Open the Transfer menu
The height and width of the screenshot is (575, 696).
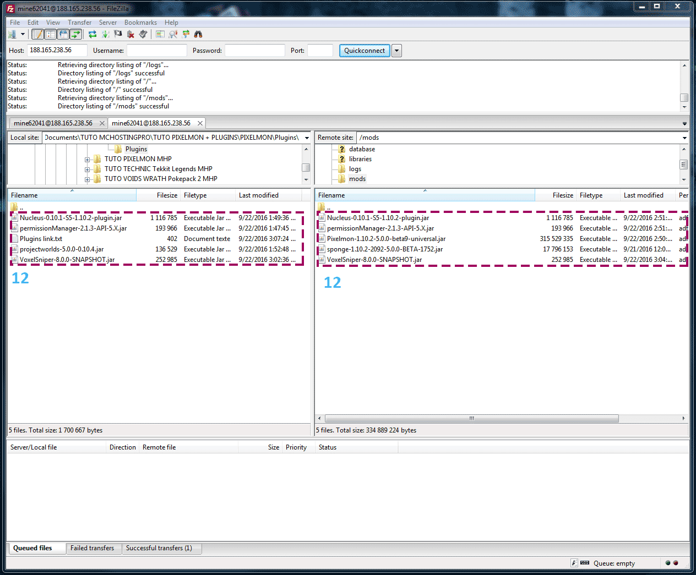pyautogui.click(x=79, y=23)
